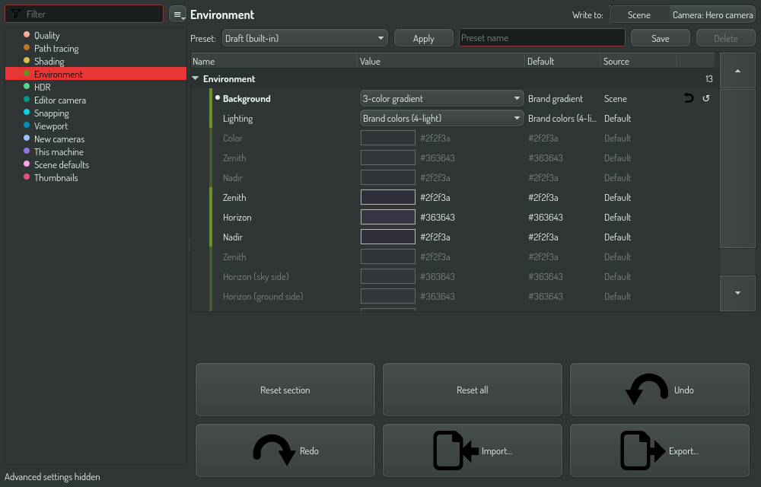Screen dimensions: 761x487
Task: Click the Source column header
Action: (x=638, y=61)
